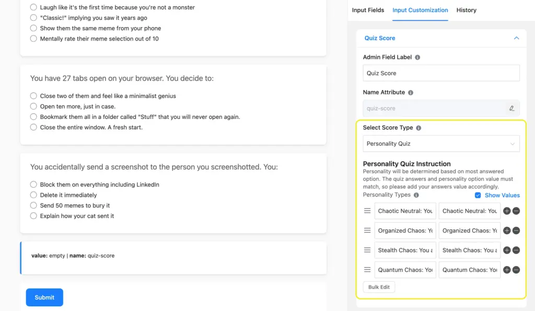This screenshot has width=535, height=311.
Task: Open Bulk Edit for personality answers
Action: click(379, 286)
